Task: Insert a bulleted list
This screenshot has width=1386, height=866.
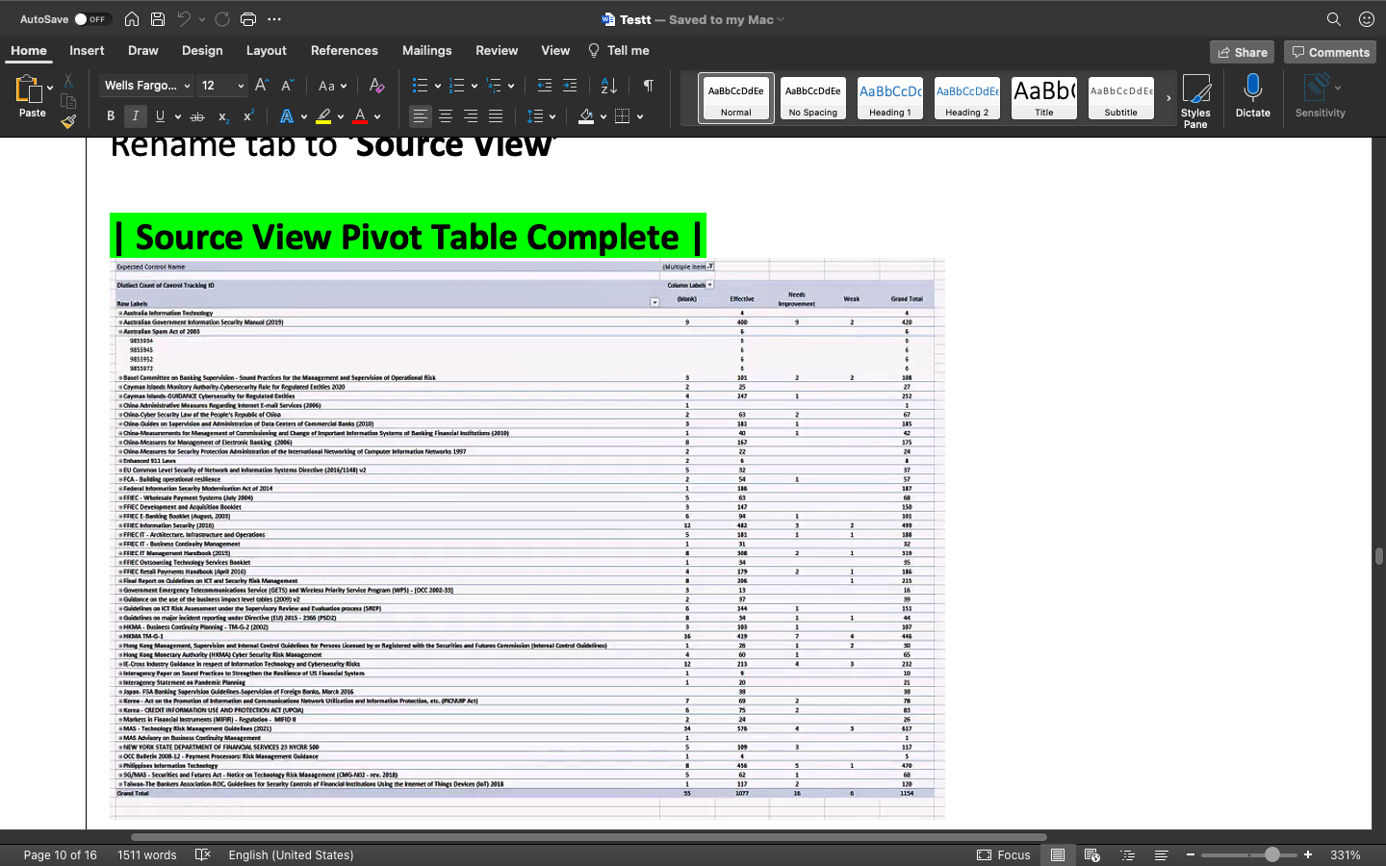Action: 420,86
